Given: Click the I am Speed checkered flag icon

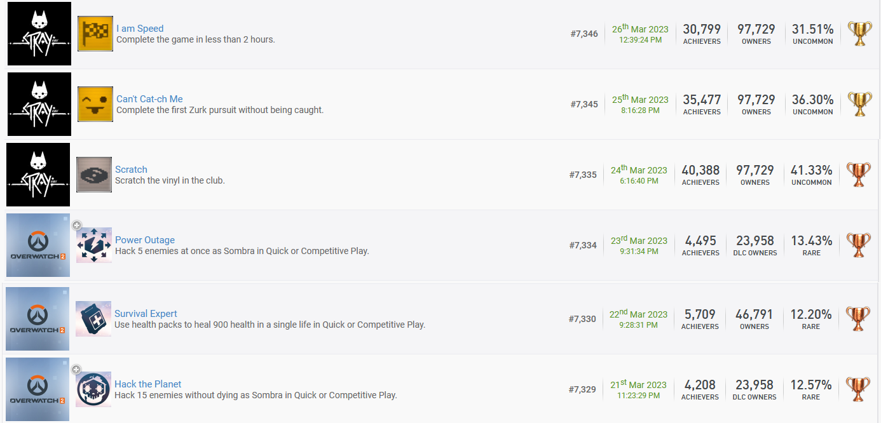Looking at the screenshot, I should click(95, 34).
